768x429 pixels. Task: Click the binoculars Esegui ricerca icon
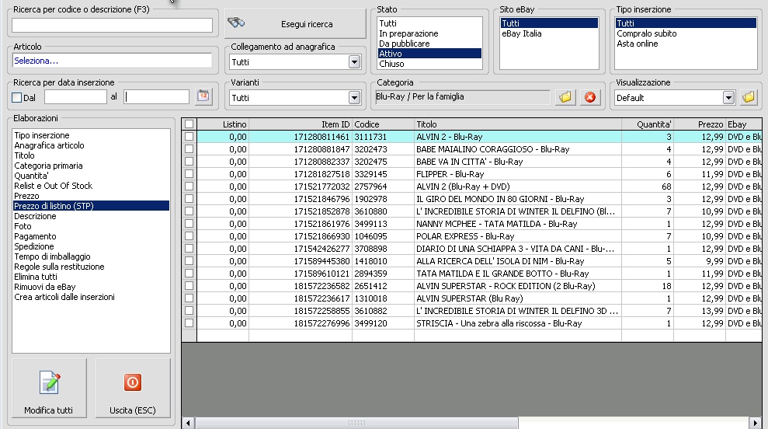tap(237, 24)
